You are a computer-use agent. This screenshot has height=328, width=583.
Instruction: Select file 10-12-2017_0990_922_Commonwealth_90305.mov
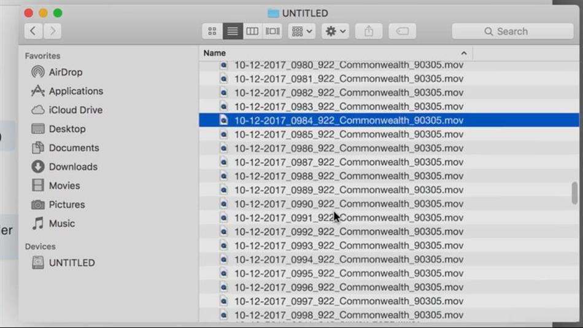tap(348, 204)
